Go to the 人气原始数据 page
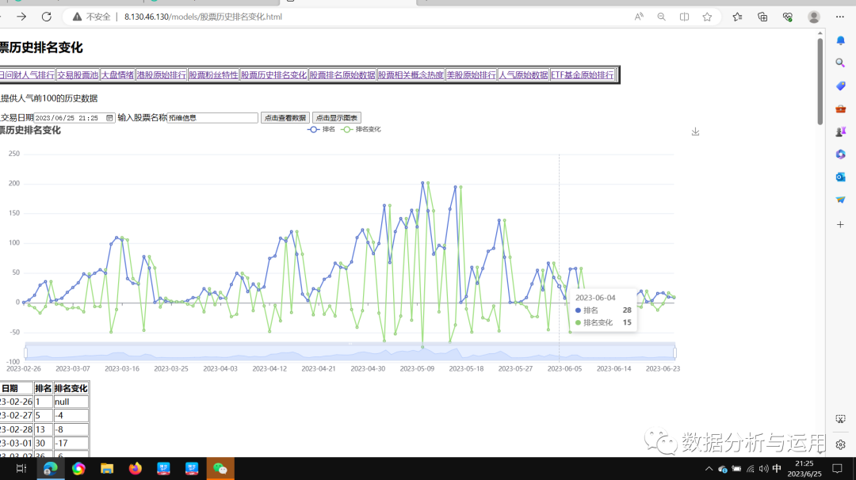This screenshot has width=856, height=480. pos(523,74)
